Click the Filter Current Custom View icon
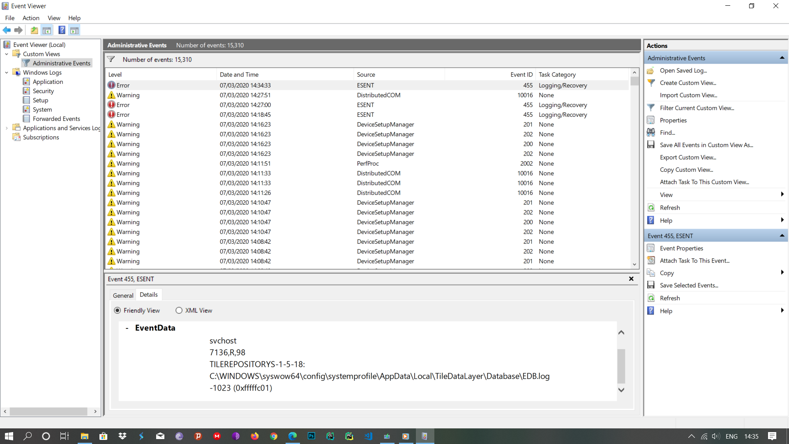Image resolution: width=789 pixels, height=444 pixels. click(x=651, y=108)
